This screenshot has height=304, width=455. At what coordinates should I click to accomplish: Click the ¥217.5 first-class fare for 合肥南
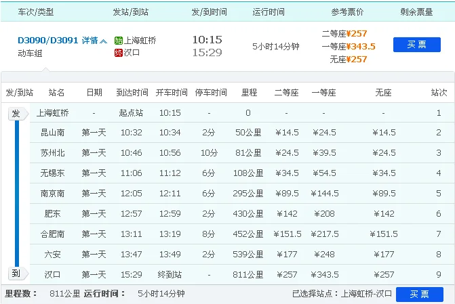click(x=324, y=234)
